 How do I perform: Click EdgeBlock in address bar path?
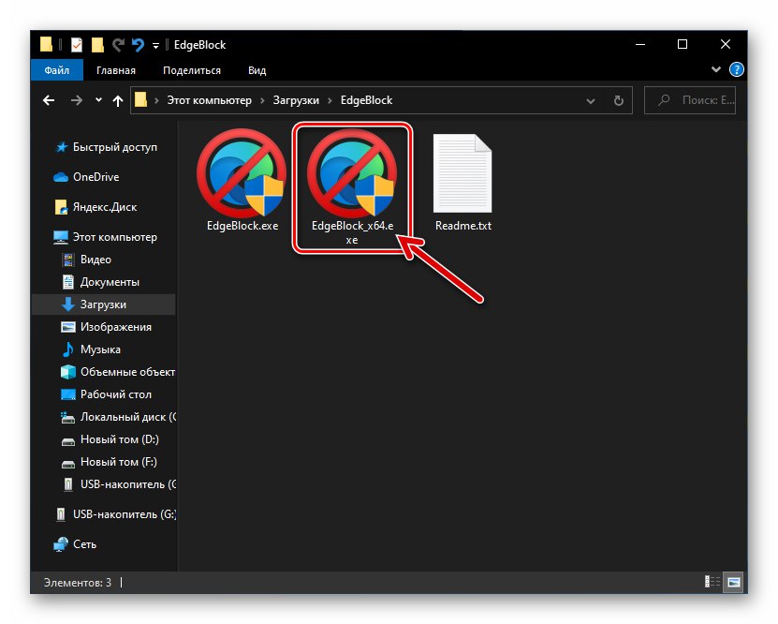[366, 100]
